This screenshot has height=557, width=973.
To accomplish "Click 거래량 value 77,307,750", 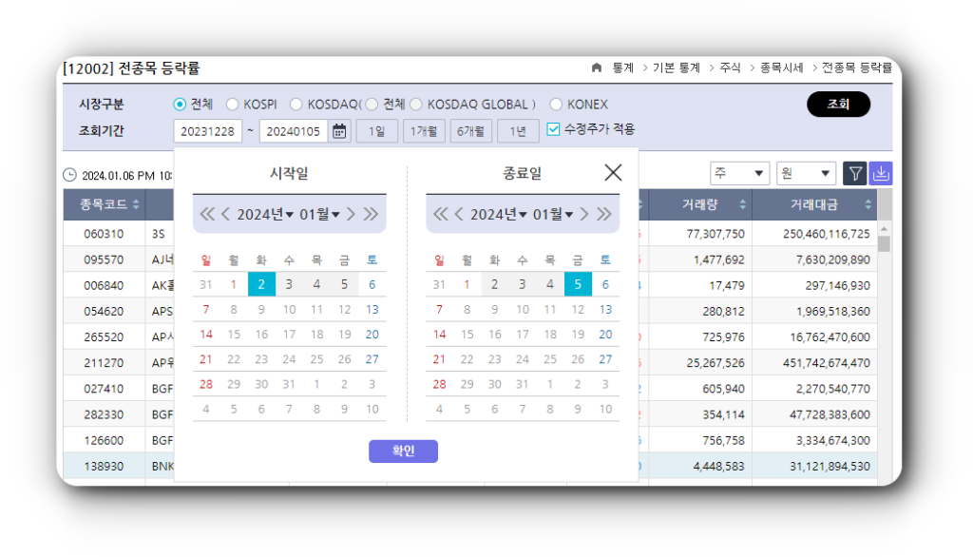I will [715, 234].
